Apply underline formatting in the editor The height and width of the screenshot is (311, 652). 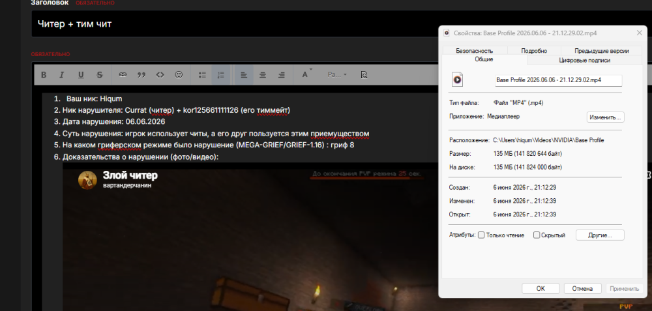81,75
